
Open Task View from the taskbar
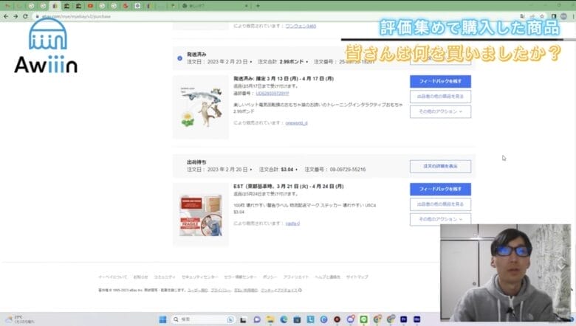243,319
